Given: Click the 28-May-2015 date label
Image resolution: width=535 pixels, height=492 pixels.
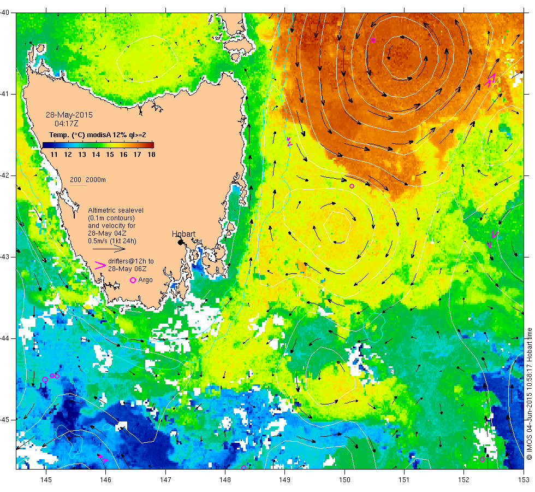Looking at the screenshot, I should coord(69,115).
